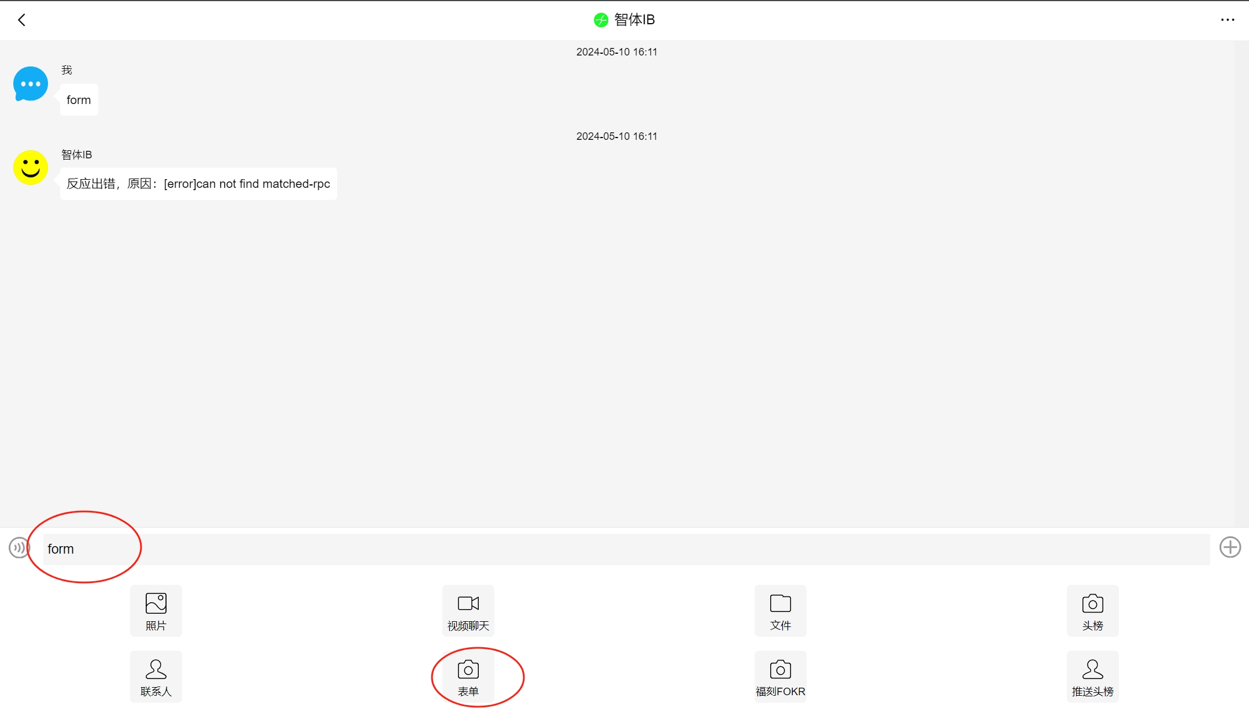The height and width of the screenshot is (716, 1249).
Task: Open the 照片 (Photos) feature
Action: 156,610
